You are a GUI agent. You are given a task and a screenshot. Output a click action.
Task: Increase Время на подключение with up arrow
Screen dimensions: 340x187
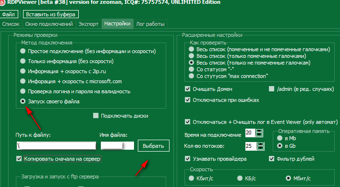tap(259, 131)
